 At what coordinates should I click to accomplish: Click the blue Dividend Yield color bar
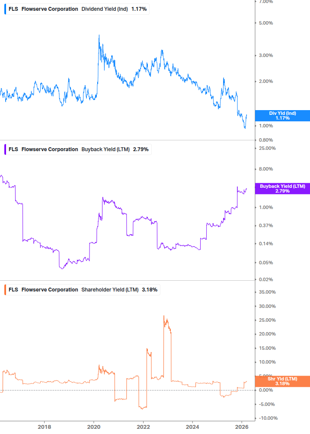point(5,9)
